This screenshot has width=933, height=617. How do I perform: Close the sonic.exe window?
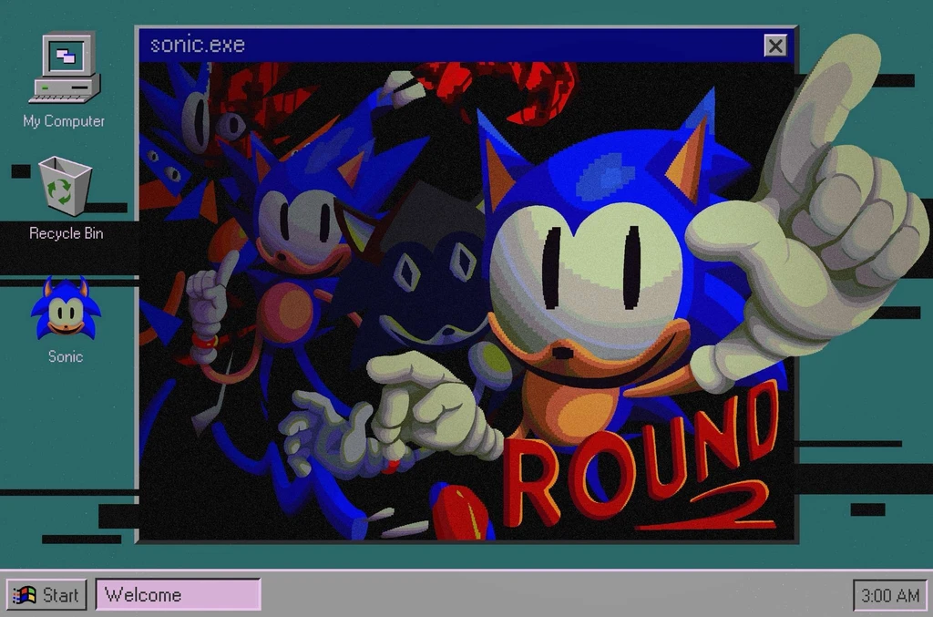click(x=775, y=46)
